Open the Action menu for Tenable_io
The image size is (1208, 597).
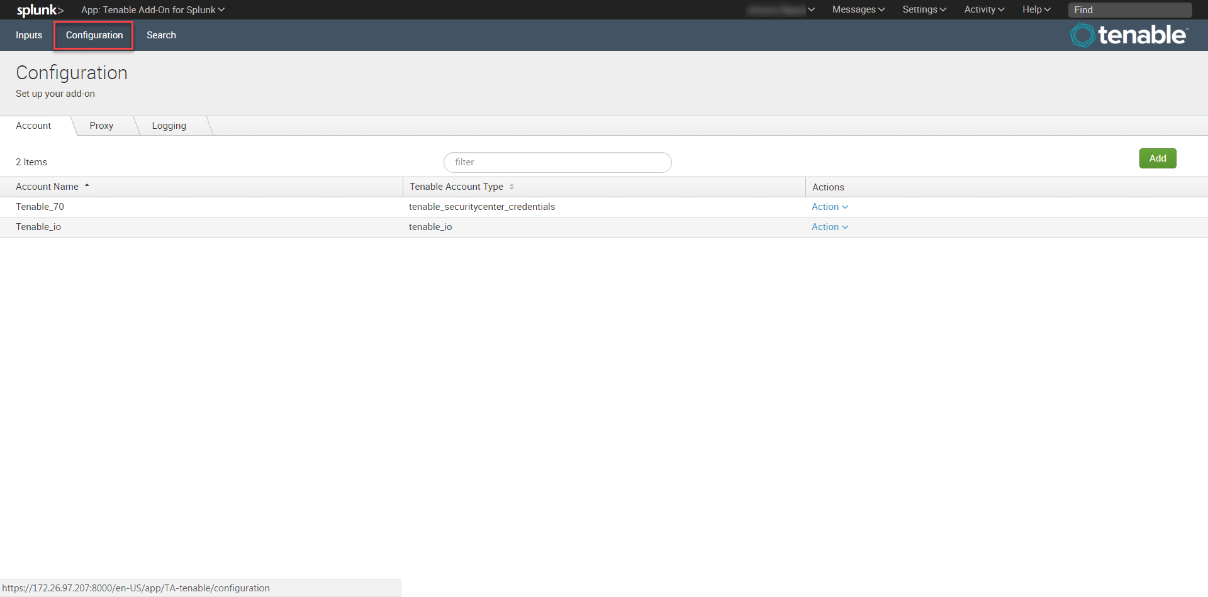pyautogui.click(x=829, y=226)
